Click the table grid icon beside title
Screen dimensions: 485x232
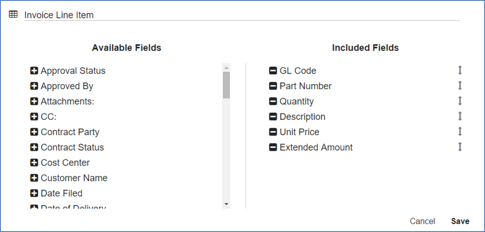(13, 14)
